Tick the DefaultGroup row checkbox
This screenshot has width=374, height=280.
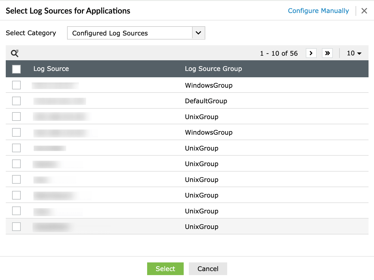click(x=16, y=101)
